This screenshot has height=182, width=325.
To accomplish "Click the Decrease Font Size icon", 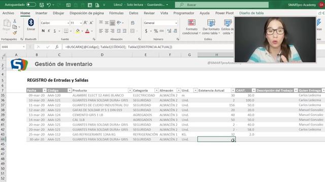I will (x=91, y=23).
